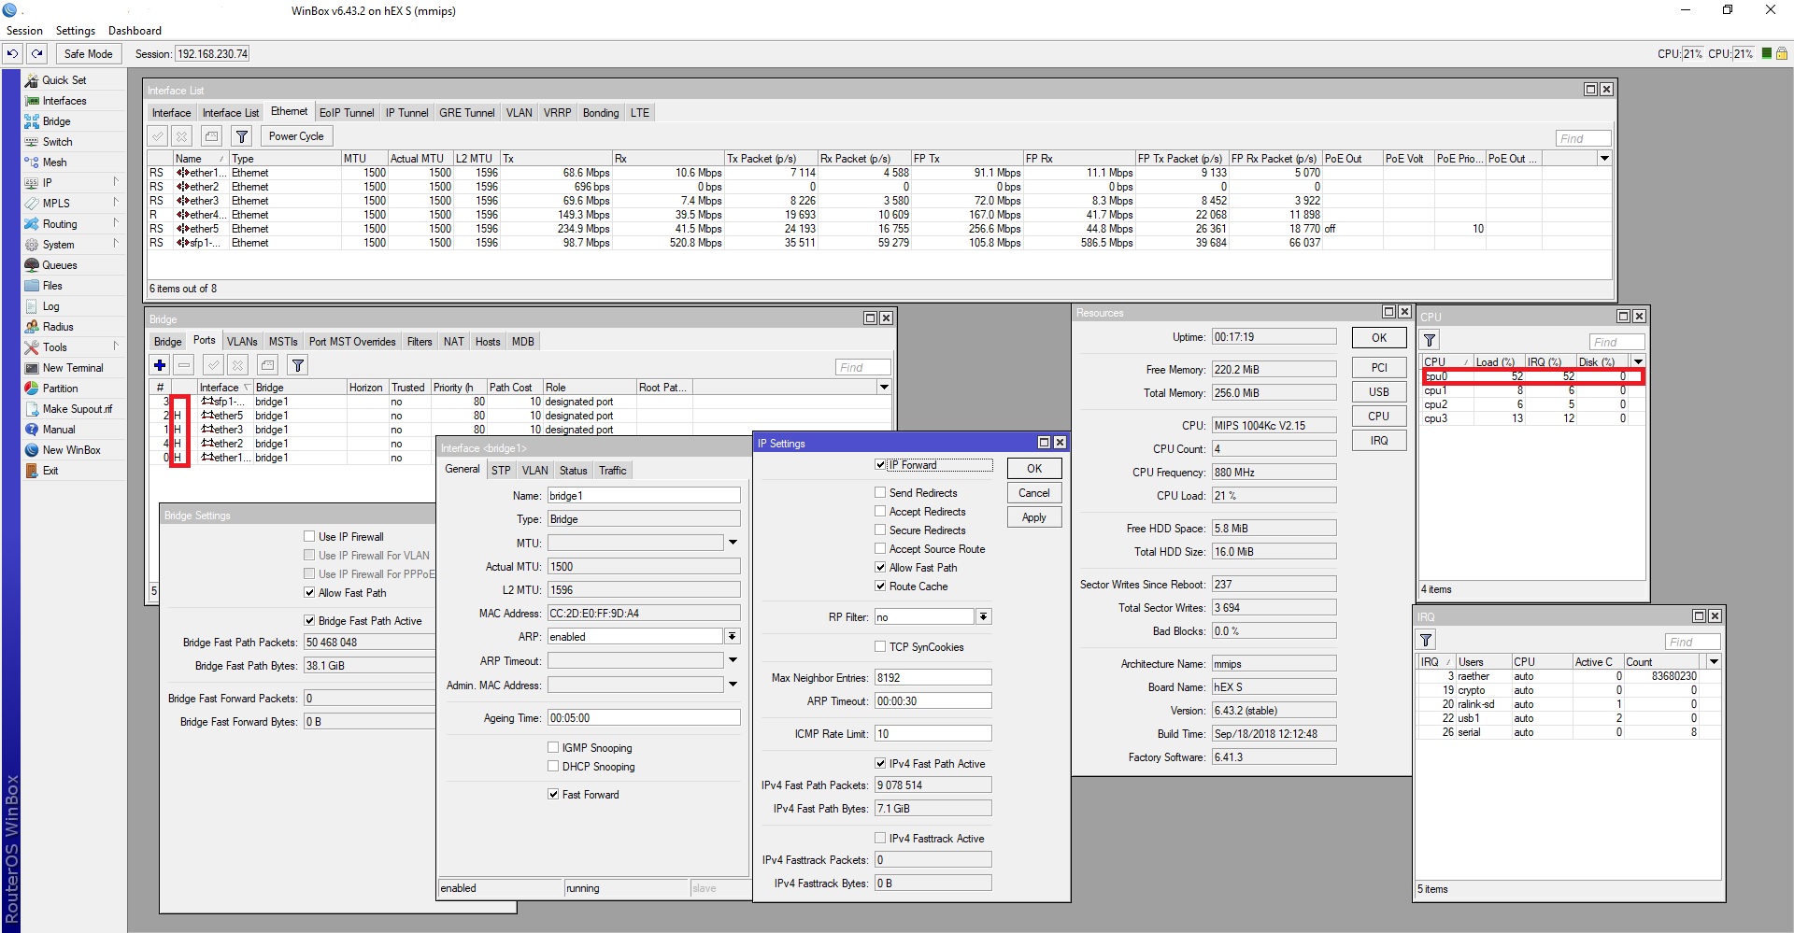This screenshot has width=1794, height=933.
Task: Click the undo arrow in the top toolbar
Action: click(x=13, y=54)
